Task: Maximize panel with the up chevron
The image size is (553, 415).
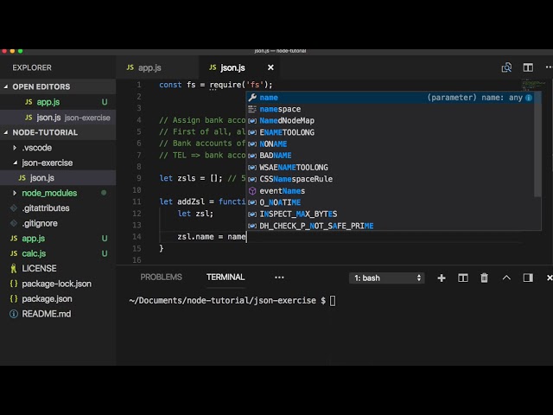Action: pos(506,278)
